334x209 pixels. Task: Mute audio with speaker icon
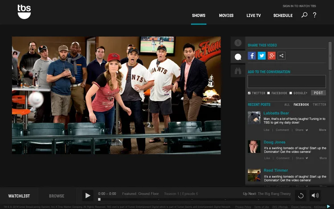[x=315, y=196]
